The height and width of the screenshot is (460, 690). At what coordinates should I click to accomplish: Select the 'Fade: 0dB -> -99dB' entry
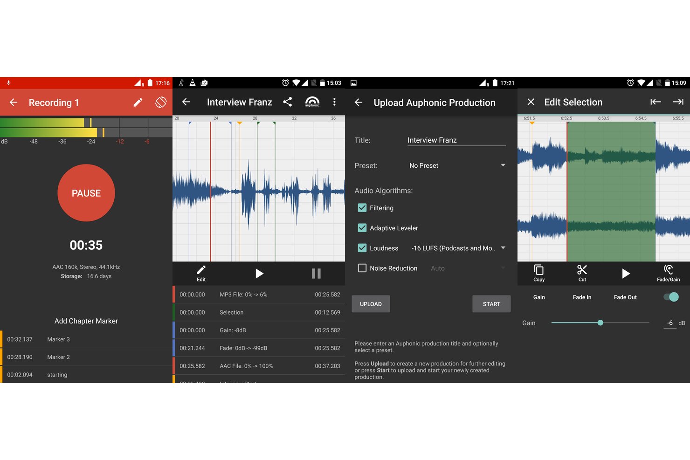tap(259, 348)
